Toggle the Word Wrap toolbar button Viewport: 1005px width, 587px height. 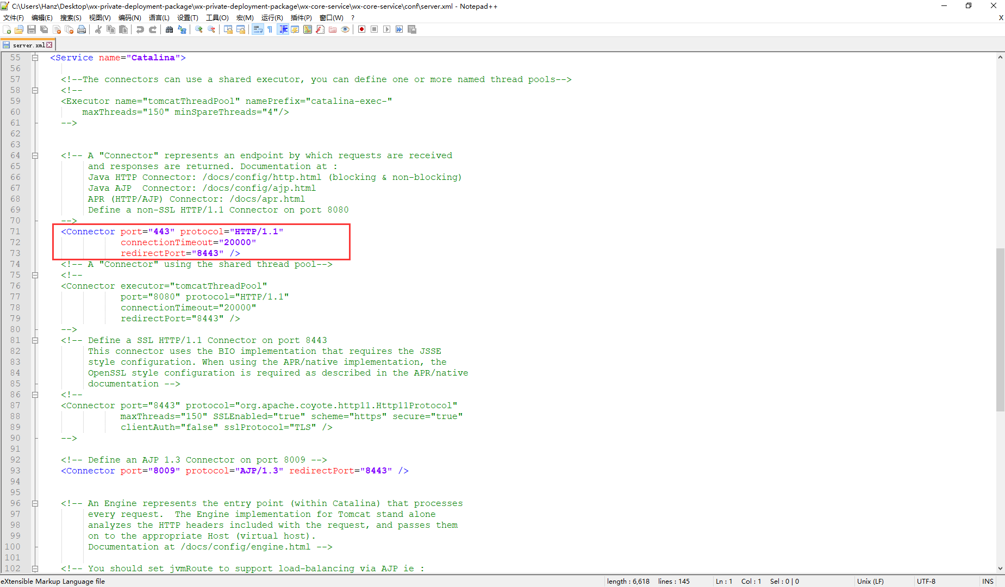(258, 29)
